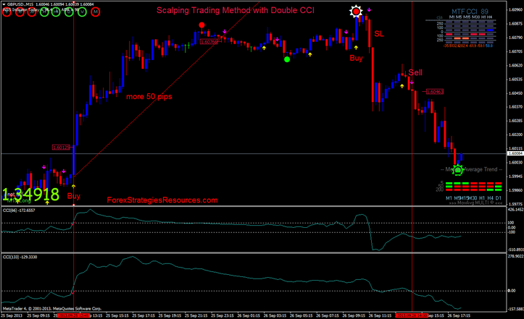
Task: Select the yellow arrow above the lower-left Buy label
Action: [x=73, y=186]
